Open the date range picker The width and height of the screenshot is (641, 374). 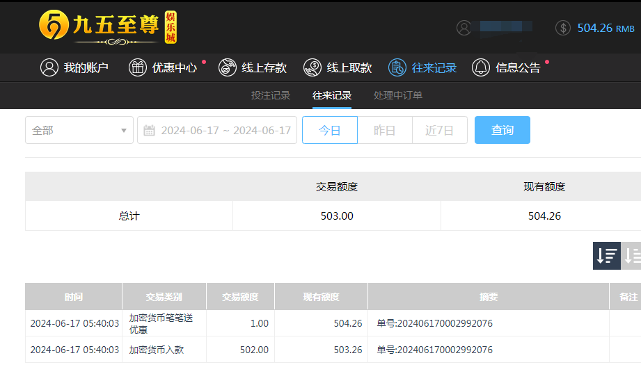point(225,130)
